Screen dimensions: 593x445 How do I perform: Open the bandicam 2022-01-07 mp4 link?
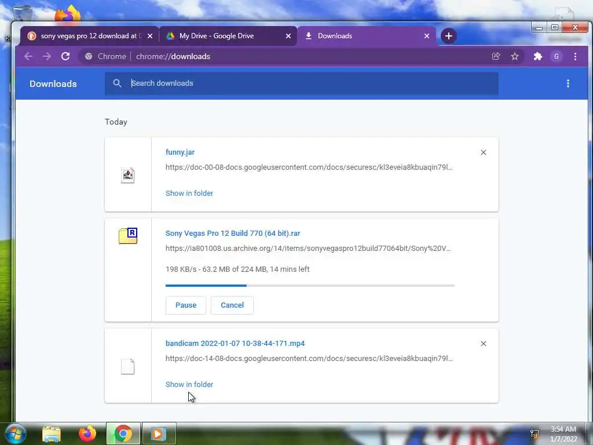[235, 344]
